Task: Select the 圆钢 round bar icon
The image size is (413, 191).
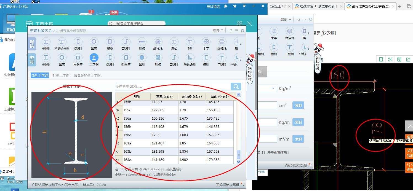Action: 142,58
